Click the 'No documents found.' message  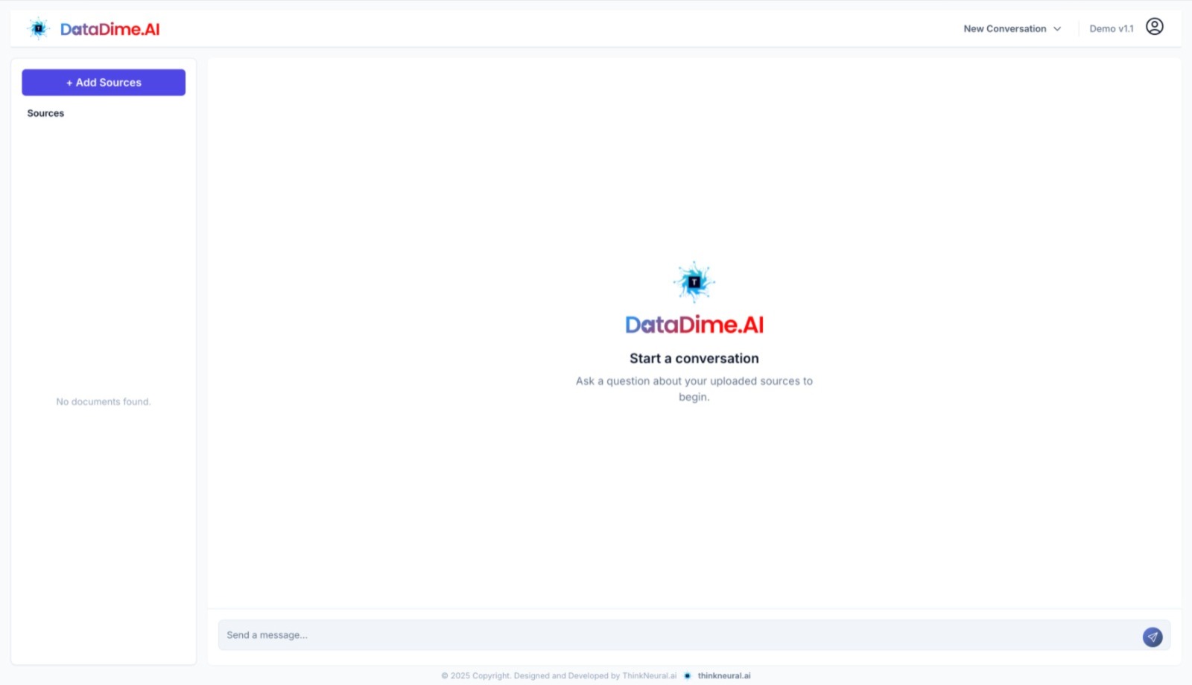(x=104, y=402)
